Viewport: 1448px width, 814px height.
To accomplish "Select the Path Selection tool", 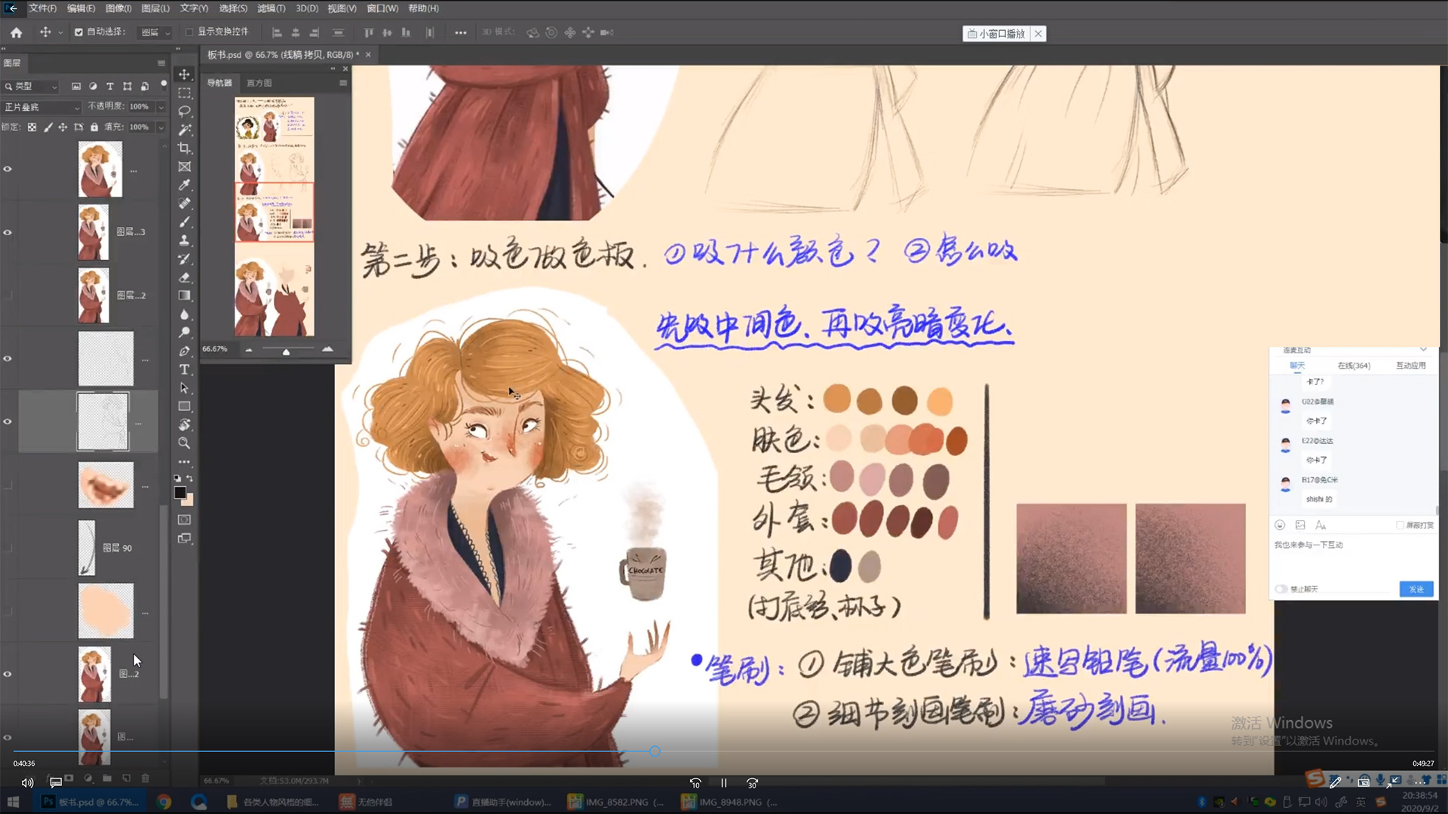I will coord(184,388).
